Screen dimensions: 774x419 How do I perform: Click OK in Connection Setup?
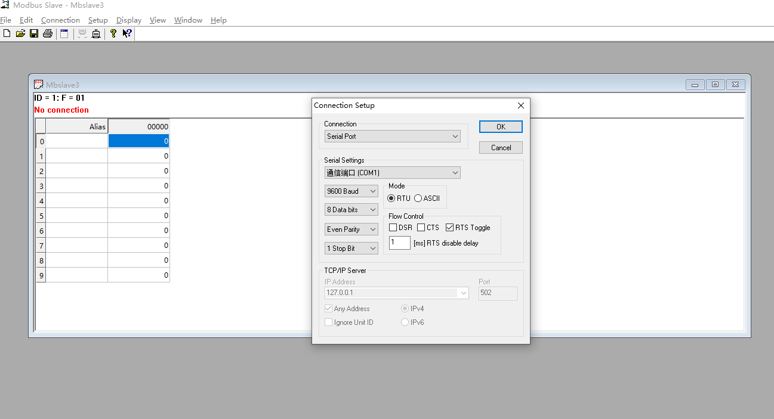(501, 127)
